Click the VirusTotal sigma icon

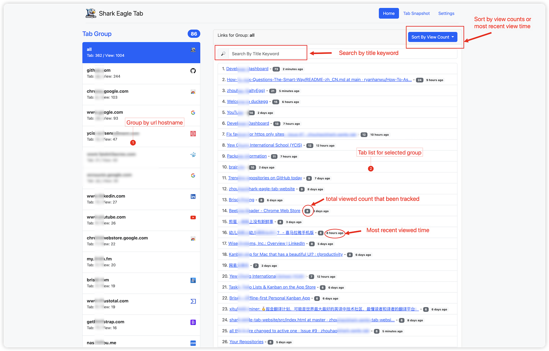193,301
